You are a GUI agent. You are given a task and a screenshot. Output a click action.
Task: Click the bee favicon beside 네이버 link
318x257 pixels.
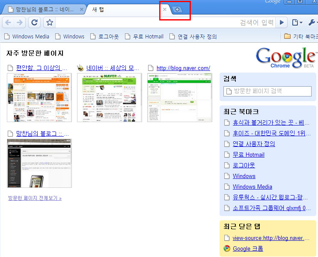click(x=81, y=68)
